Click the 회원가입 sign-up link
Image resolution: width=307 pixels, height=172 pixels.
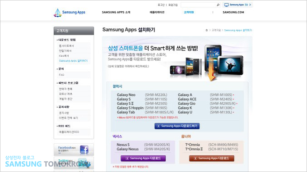[x=173, y=5]
